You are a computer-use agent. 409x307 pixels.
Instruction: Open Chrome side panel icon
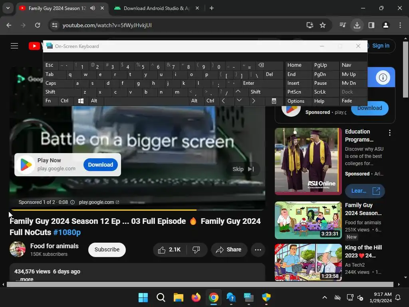[371, 25]
